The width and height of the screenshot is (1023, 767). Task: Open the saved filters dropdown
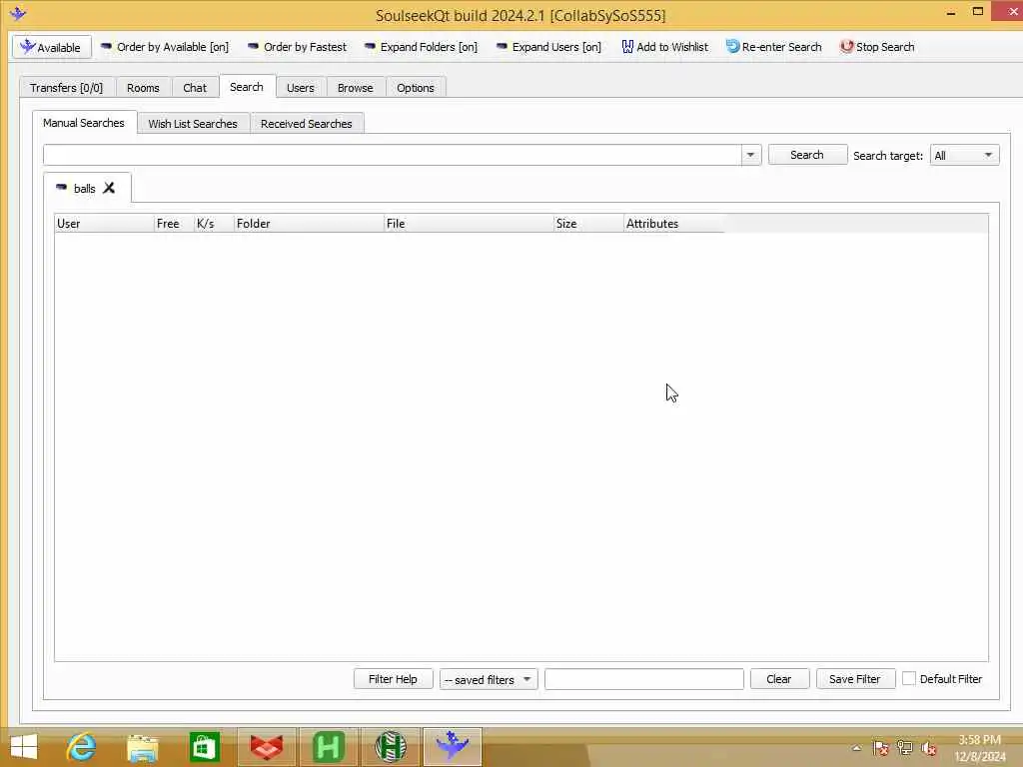(488, 679)
